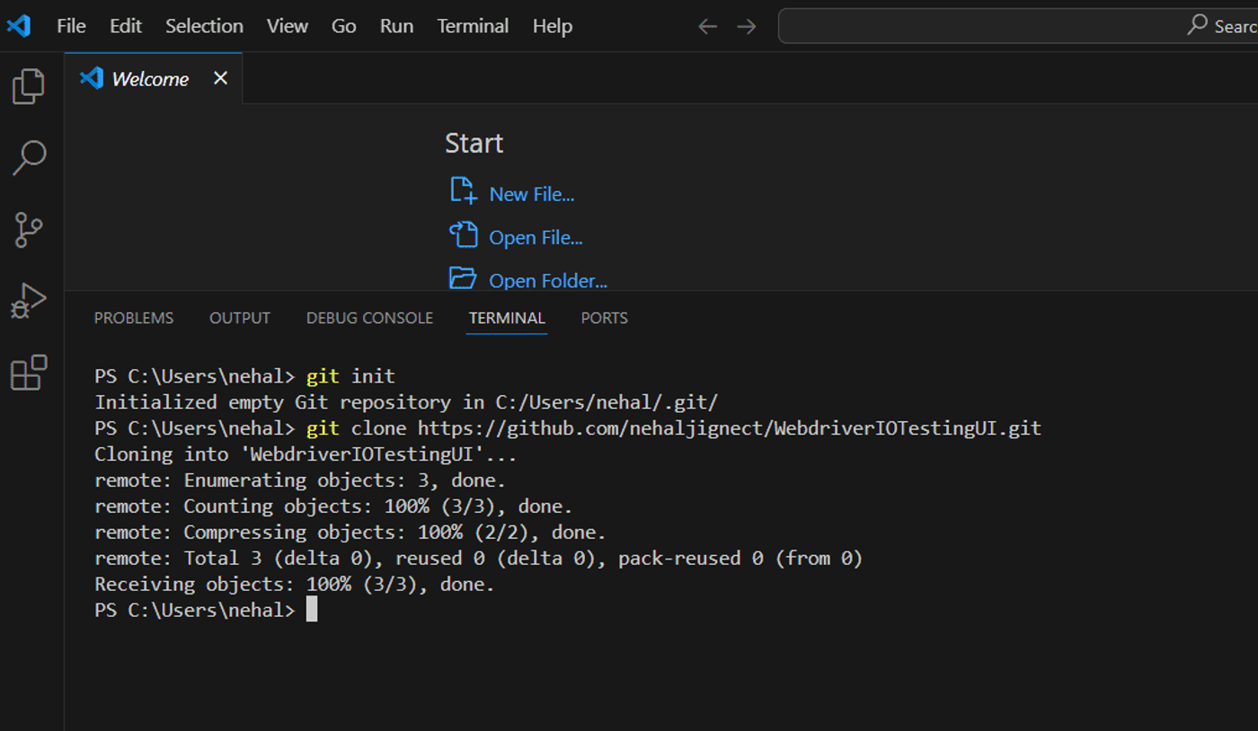Select the TERMINAL panel tab

click(507, 318)
